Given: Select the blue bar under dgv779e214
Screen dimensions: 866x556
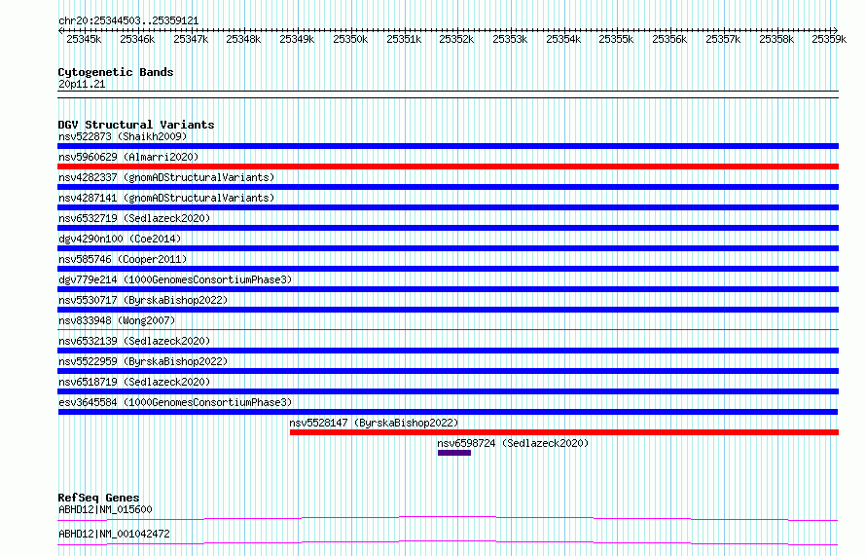Looking at the screenshot, I should tap(448, 289).
